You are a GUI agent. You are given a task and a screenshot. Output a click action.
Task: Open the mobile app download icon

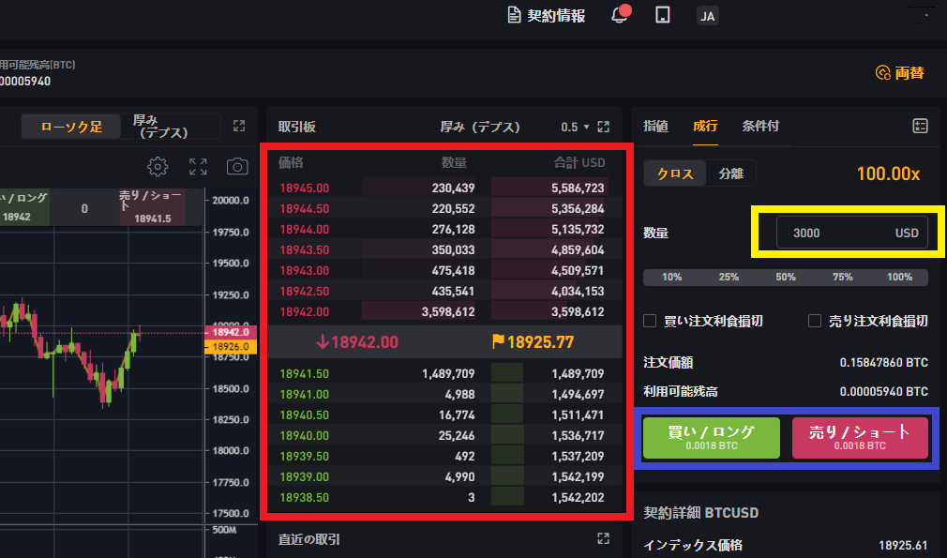click(663, 14)
